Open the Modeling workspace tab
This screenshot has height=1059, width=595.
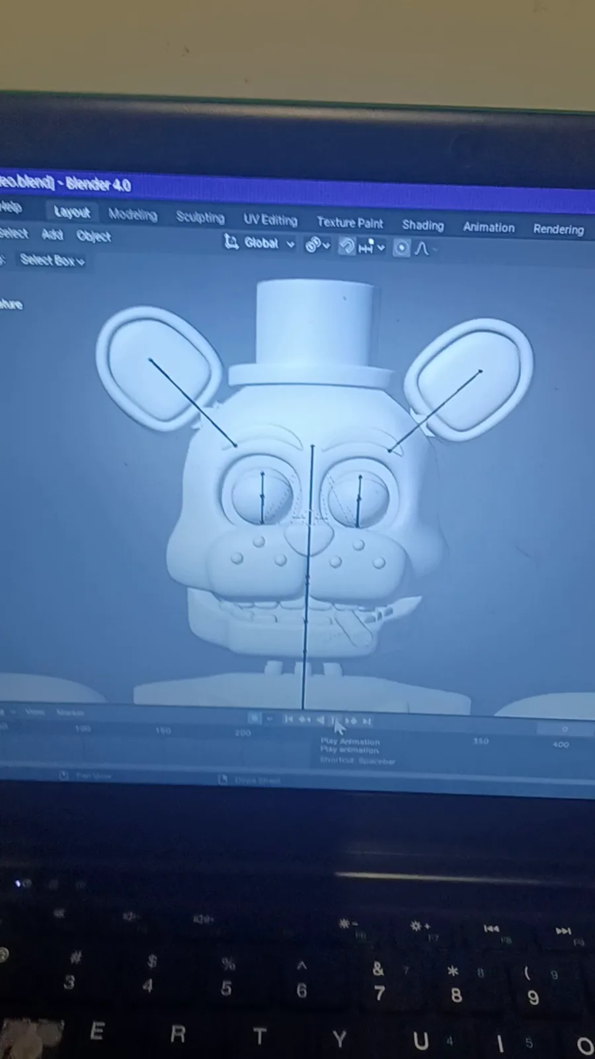point(133,214)
